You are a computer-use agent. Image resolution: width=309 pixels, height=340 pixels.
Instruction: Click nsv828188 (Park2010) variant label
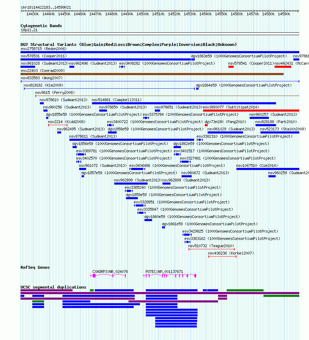[276, 122]
